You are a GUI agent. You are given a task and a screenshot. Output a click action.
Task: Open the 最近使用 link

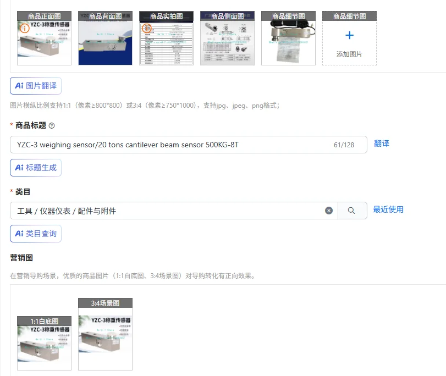pyautogui.click(x=388, y=209)
